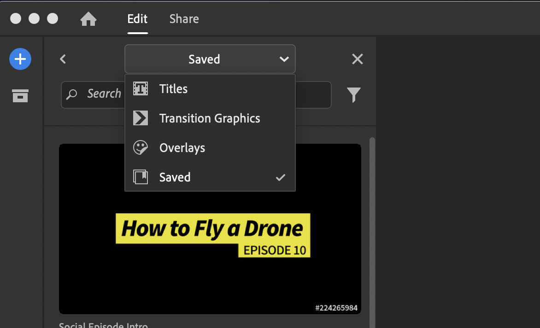
Task: Select the Edit tab
Action: point(137,19)
